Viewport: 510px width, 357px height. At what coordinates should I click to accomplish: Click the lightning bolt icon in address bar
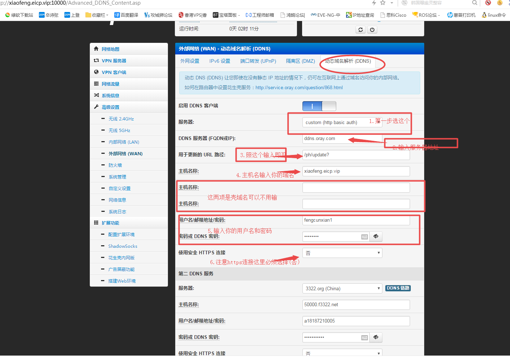pos(374,3)
